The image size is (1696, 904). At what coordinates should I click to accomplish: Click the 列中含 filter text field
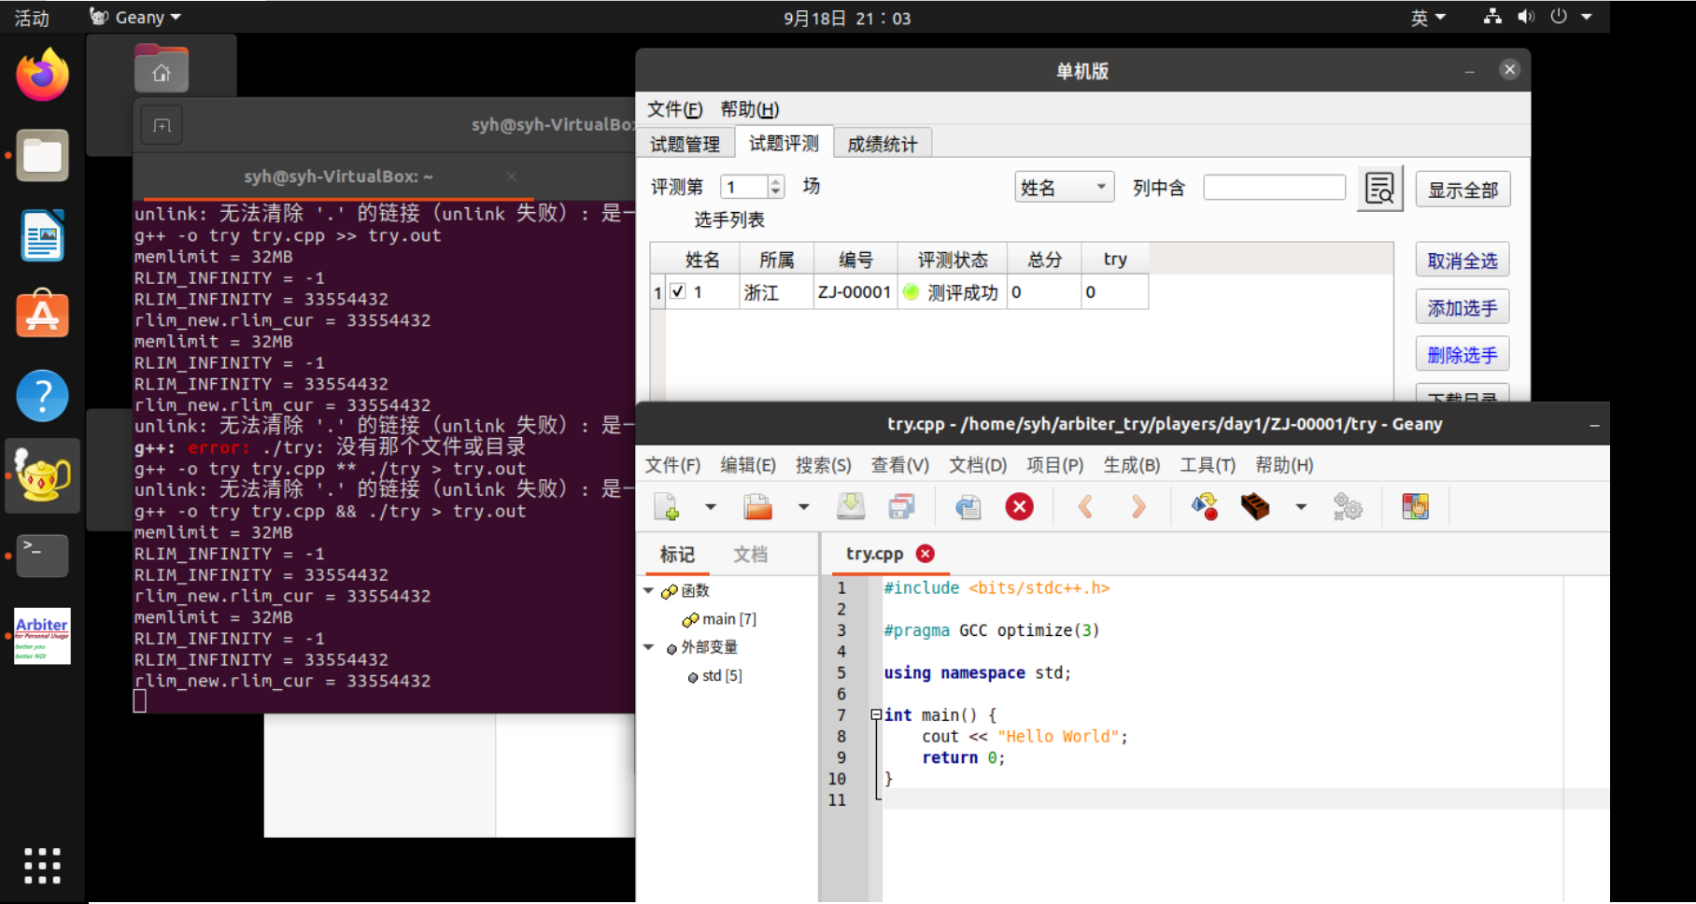pyautogui.click(x=1274, y=188)
